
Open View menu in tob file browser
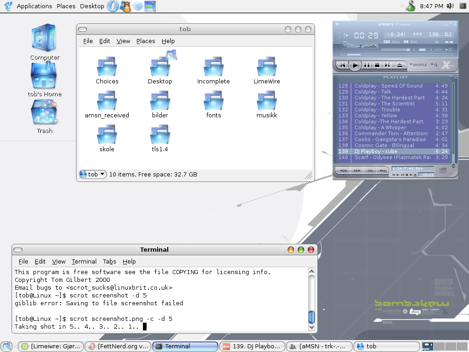pos(123,41)
